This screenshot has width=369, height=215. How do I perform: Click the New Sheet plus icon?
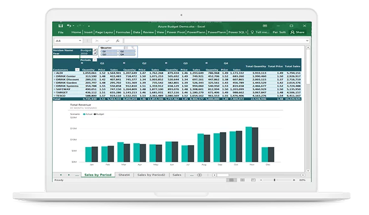point(200,175)
